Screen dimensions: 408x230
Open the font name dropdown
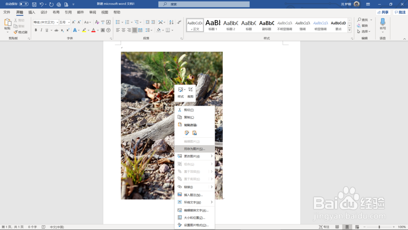tap(57, 22)
